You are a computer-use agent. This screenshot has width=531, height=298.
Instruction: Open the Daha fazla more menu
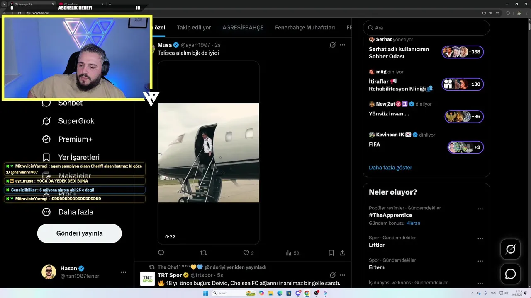click(x=67, y=212)
